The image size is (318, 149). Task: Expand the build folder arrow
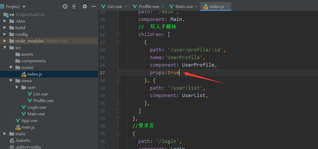point(5,28)
